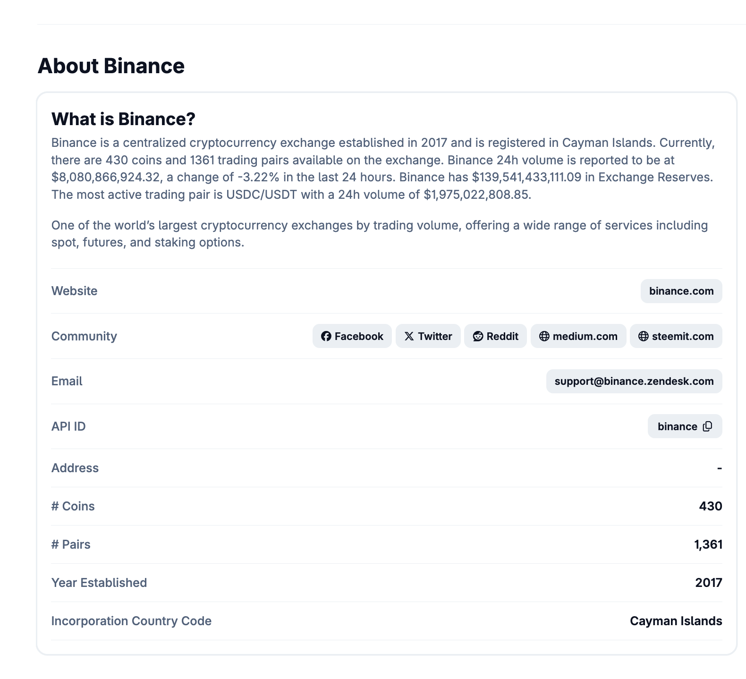Open the Facebook community link
The width and height of the screenshot is (746, 679).
point(352,336)
